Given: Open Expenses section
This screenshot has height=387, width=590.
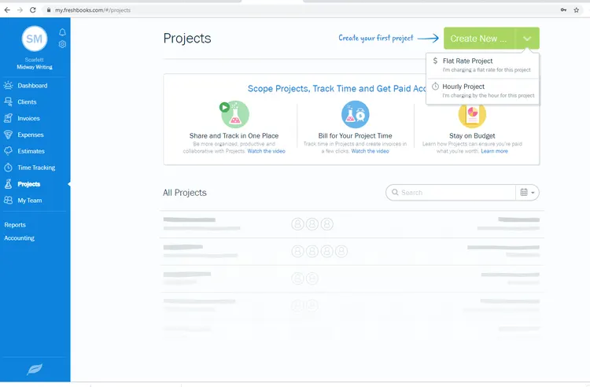Looking at the screenshot, I should coord(31,135).
